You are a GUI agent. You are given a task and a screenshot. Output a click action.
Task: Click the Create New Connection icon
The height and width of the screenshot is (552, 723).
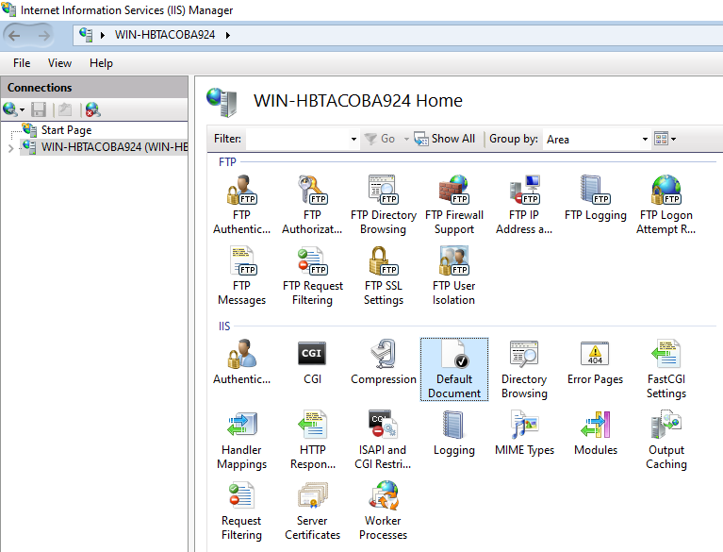coord(10,109)
